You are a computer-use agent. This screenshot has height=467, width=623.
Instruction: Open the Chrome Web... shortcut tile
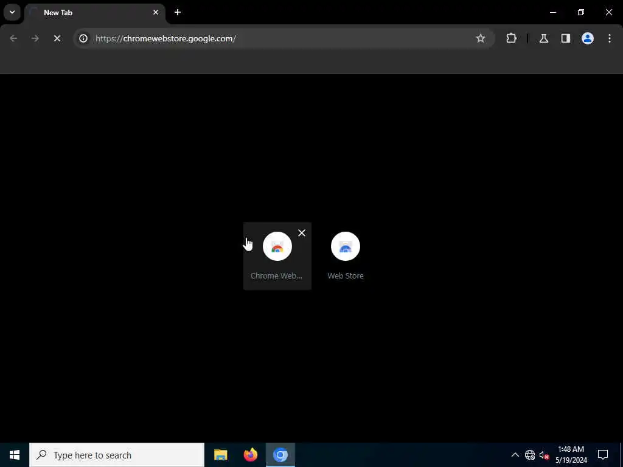pos(277,256)
